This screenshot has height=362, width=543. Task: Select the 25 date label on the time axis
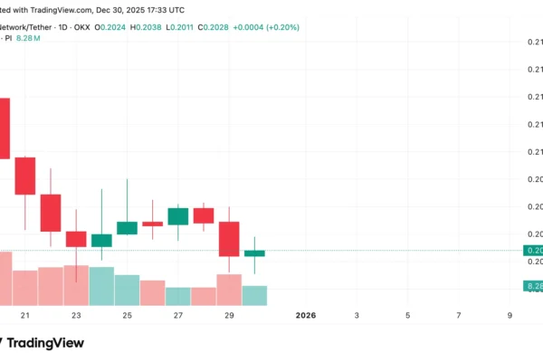pyautogui.click(x=127, y=316)
